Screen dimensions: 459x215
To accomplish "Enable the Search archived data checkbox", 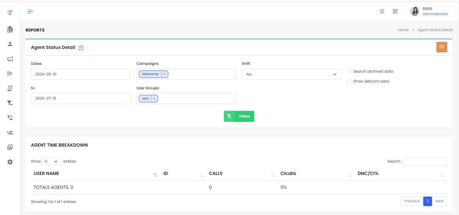I will pos(349,71).
